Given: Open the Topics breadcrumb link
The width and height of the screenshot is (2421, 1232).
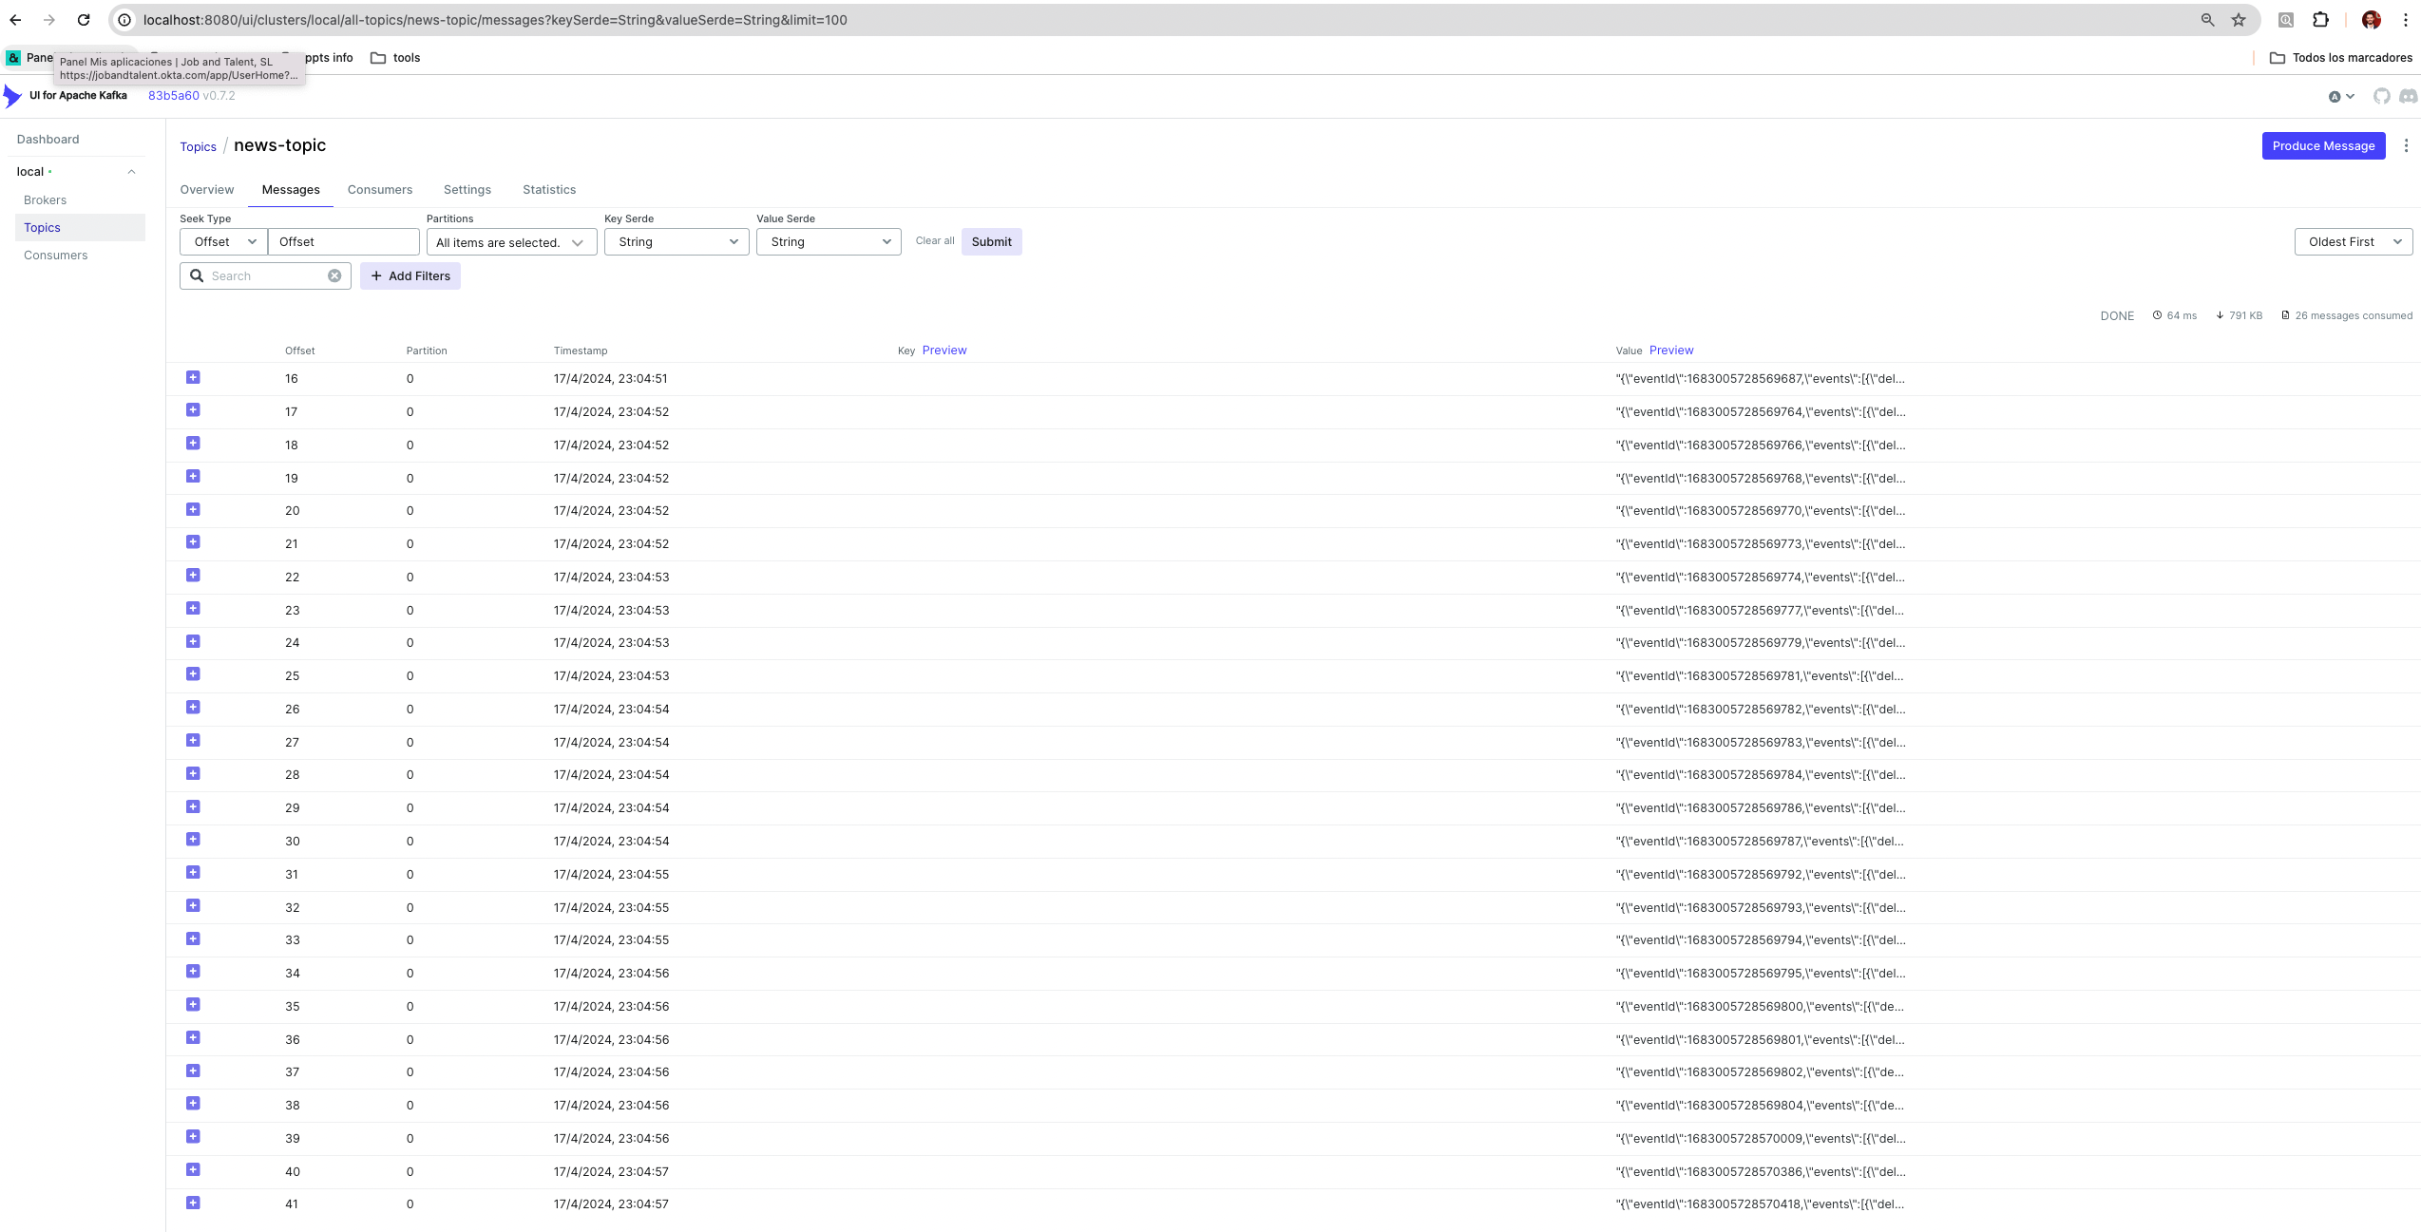Looking at the screenshot, I should tap(198, 147).
